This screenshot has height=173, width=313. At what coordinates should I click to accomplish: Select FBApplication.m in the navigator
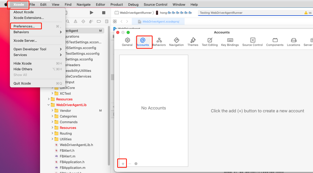coord(73,168)
